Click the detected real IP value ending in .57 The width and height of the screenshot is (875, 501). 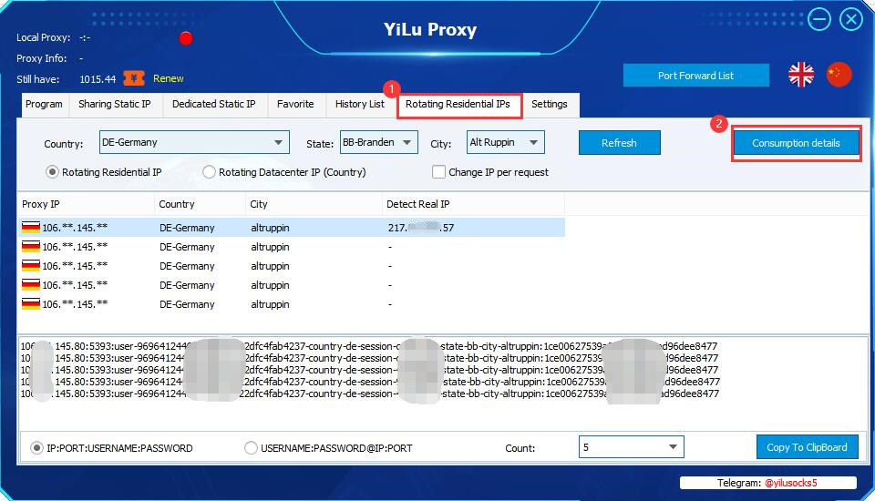pyautogui.click(x=421, y=228)
